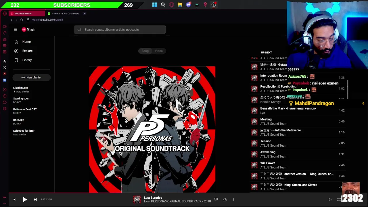Click the site info lock icon

click(28, 20)
